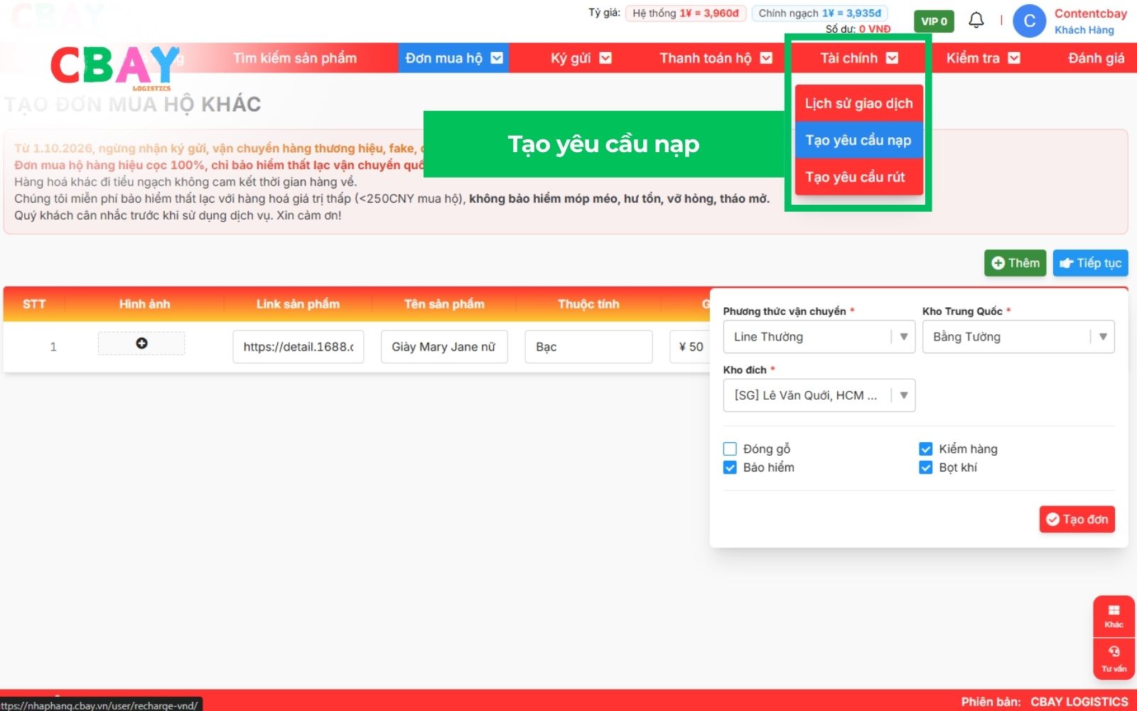Open the Kho Trung Quốc dropdown
This screenshot has height=711, width=1137.
1018,337
